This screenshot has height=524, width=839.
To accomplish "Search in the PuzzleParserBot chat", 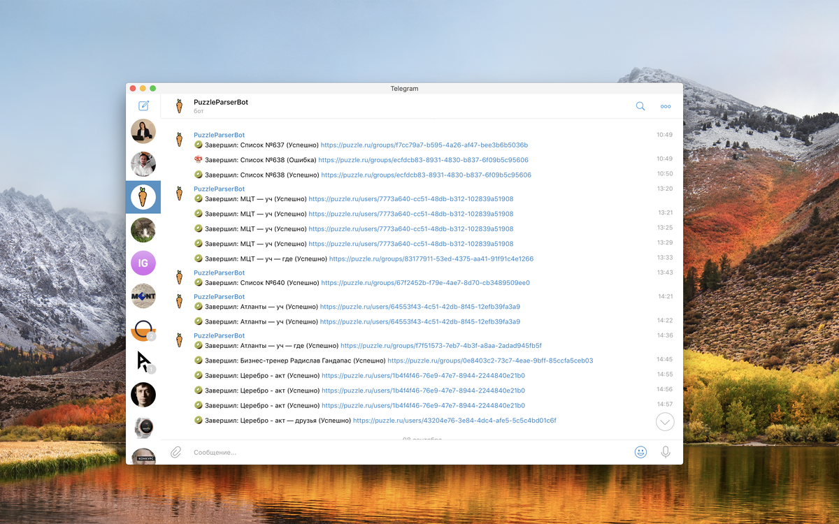I will point(640,106).
